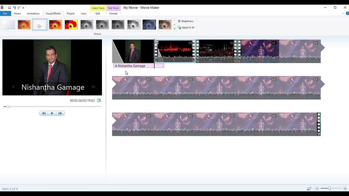Click the 00:05.56/02:19.63 time readout

(x=82, y=101)
